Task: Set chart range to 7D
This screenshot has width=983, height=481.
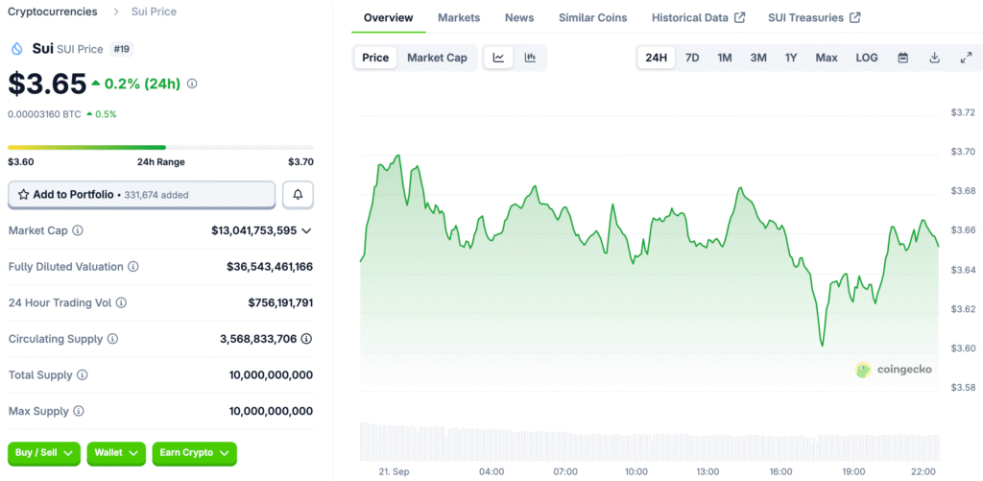Action: pyautogui.click(x=692, y=58)
